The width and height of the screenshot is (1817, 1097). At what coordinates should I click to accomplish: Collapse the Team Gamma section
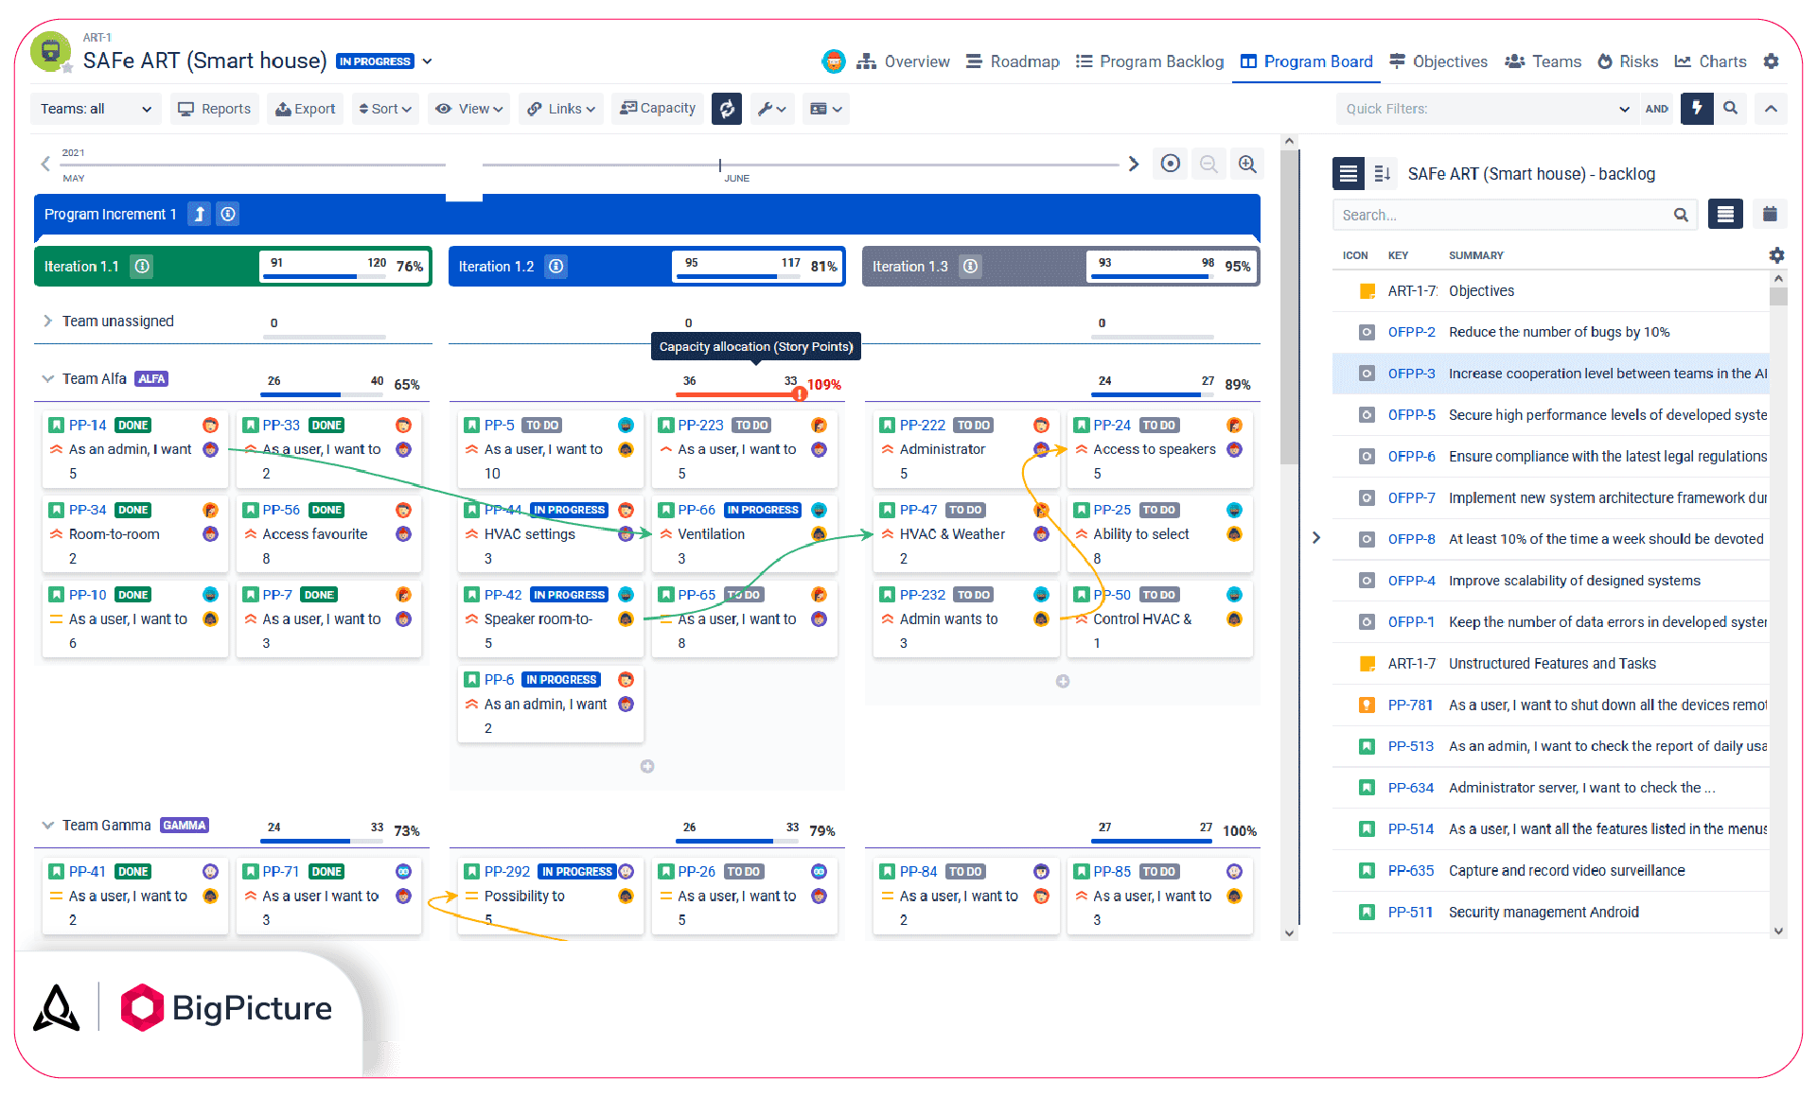pyautogui.click(x=47, y=826)
